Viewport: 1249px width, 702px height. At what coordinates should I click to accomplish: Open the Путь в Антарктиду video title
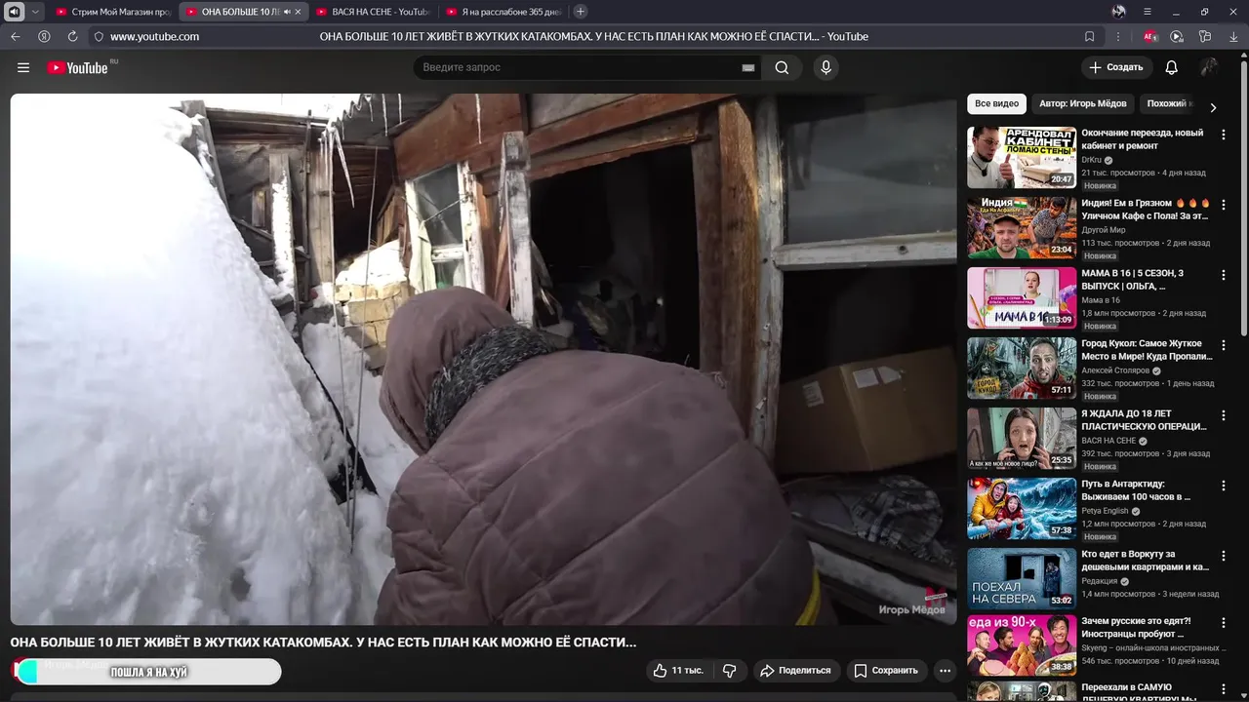tap(1136, 490)
